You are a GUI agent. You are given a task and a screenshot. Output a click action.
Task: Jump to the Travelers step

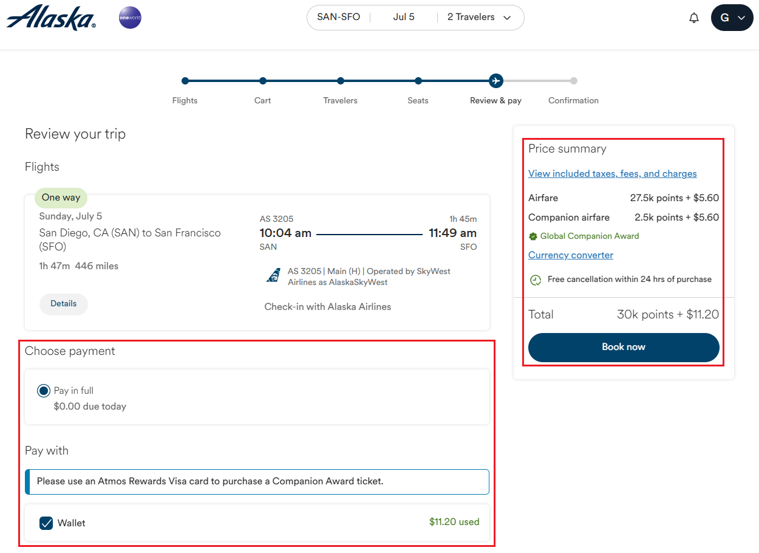(x=340, y=100)
